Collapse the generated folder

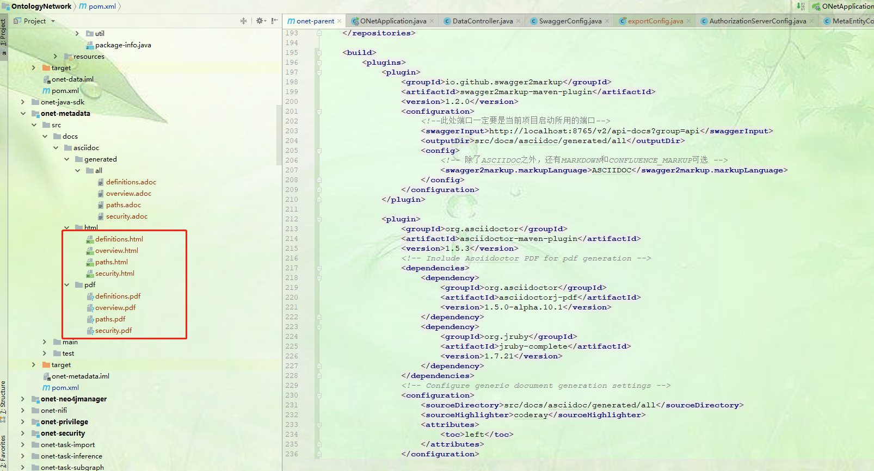(66, 159)
